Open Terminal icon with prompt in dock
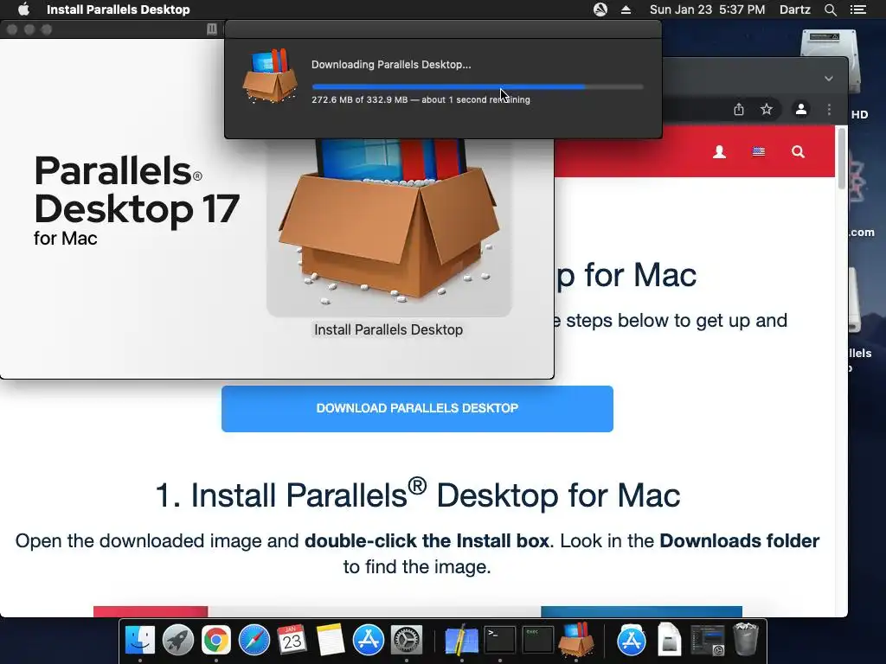 click(500, 640)
